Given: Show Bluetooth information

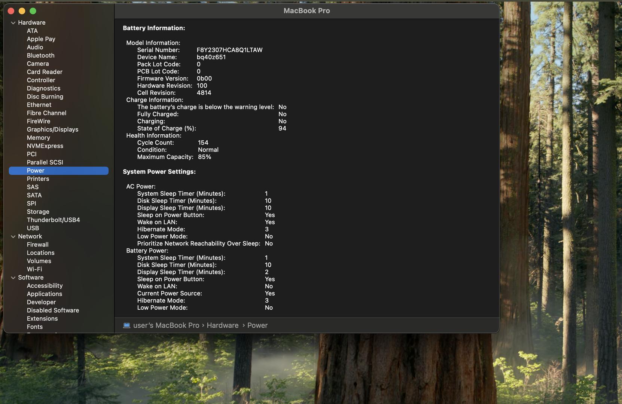Looking at the screenshot, I should pos(40,55).
